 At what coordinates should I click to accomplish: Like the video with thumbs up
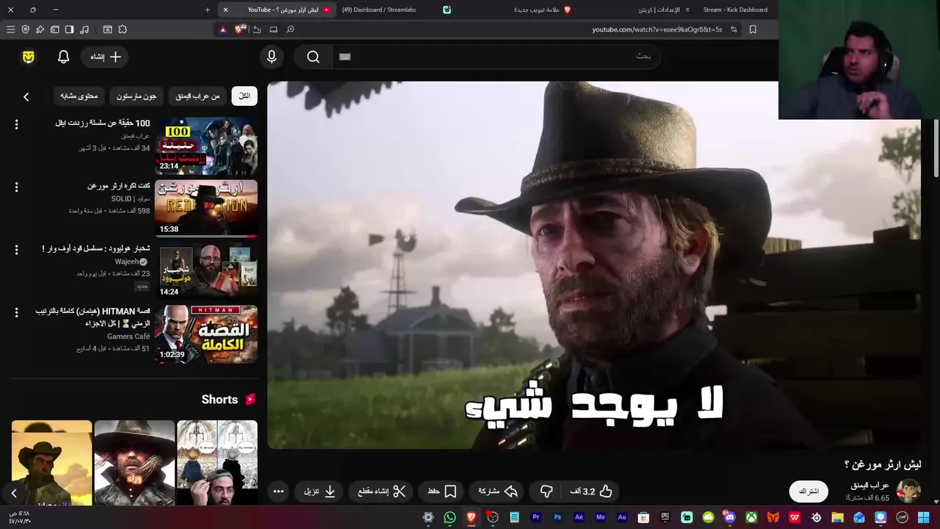(591, 492)
